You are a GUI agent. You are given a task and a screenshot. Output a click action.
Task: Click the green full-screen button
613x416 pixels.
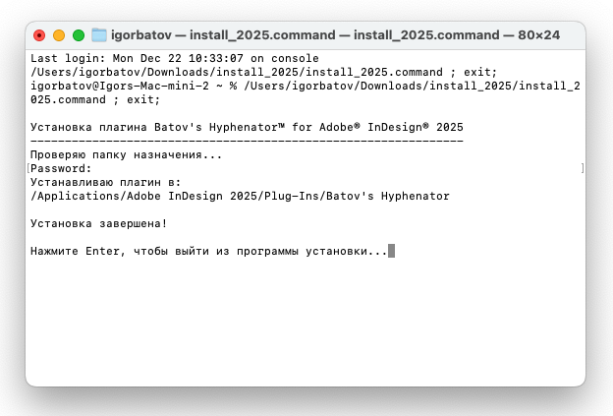(x=79, y=35)
